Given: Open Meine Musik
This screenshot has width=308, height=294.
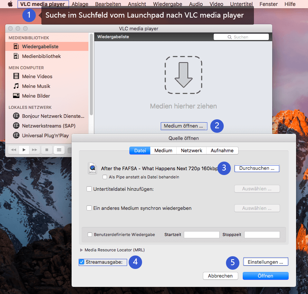Looking at the screenshot, I should (x=36, y=86).
